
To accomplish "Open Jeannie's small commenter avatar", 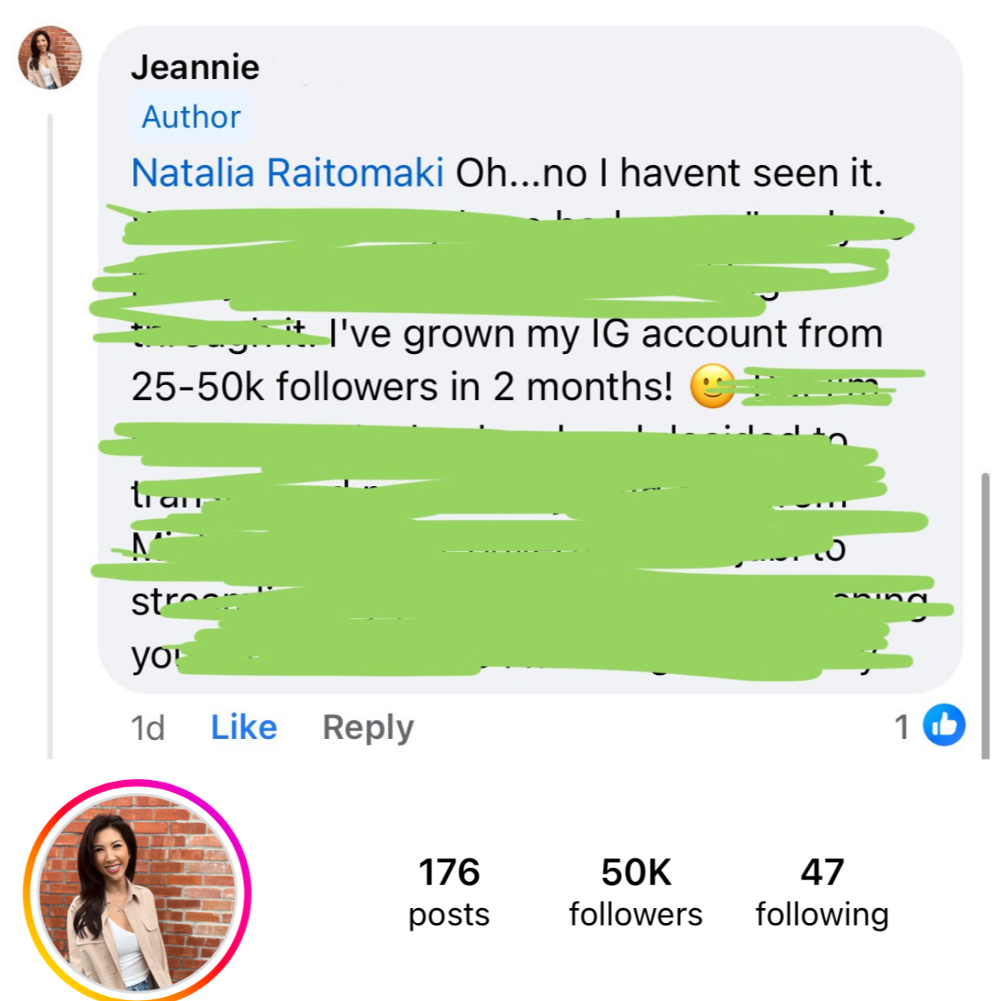I will click(50, 57).
